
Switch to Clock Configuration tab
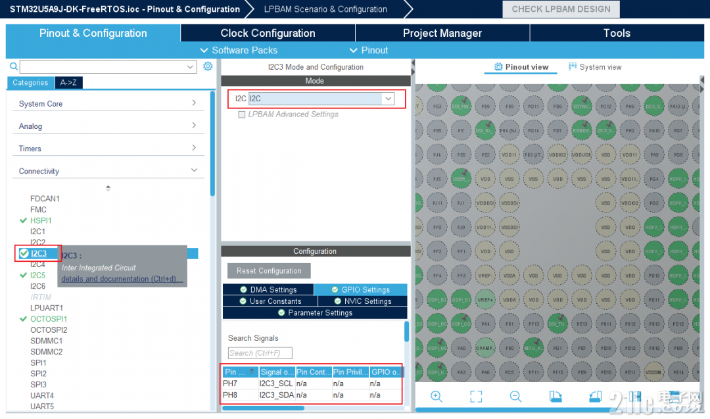pyautogui.click(x=268, y=33)
